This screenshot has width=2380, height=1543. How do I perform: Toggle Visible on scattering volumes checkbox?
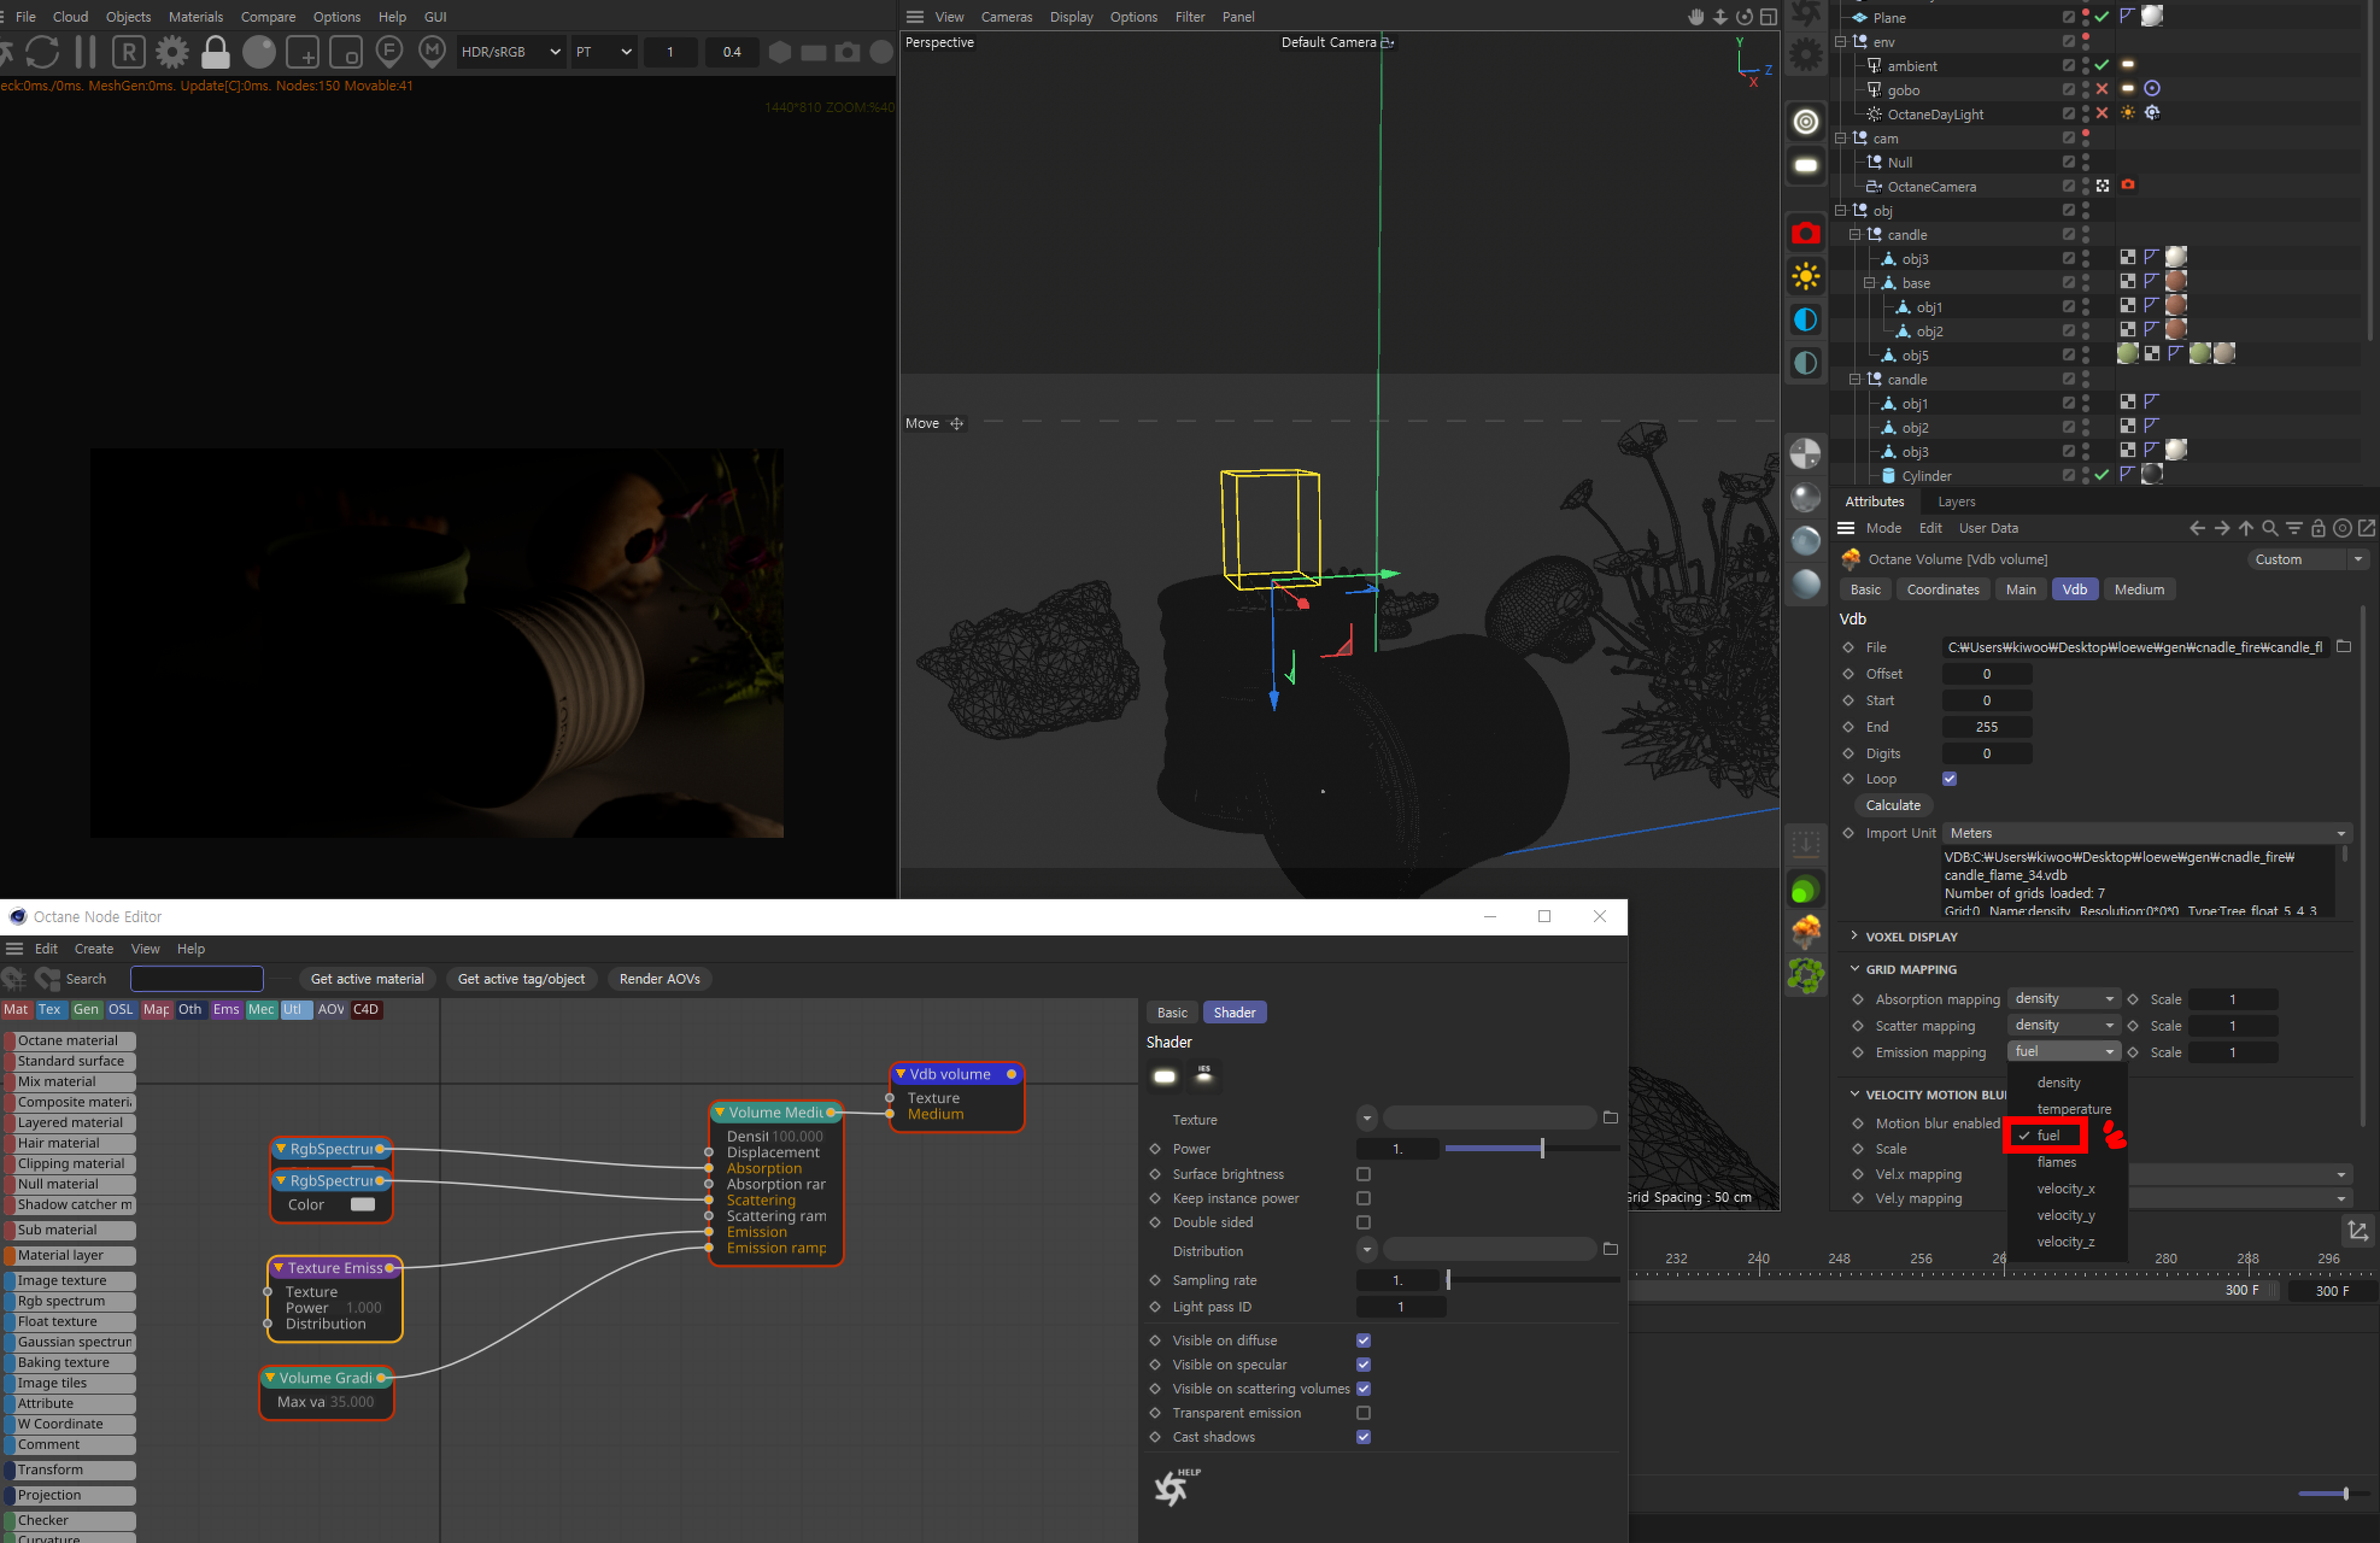1363,1388
